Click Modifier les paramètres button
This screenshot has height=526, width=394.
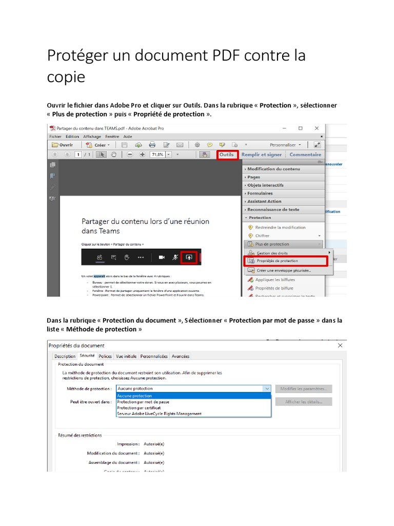[304, 389]
